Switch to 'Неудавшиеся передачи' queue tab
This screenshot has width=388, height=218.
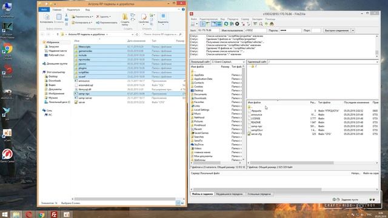pos(229,194)
